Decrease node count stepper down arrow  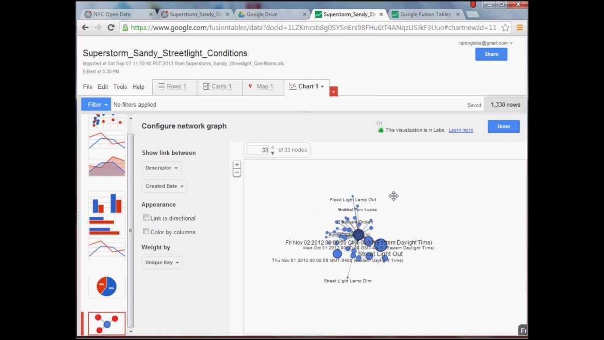272,153
